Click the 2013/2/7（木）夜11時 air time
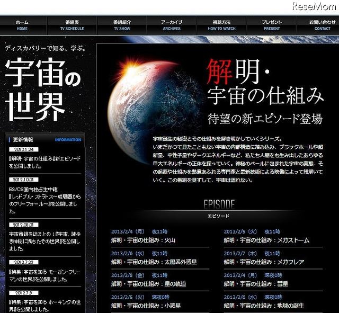The height and width of the screenshot is (313, 339). [x=252, y=254]
